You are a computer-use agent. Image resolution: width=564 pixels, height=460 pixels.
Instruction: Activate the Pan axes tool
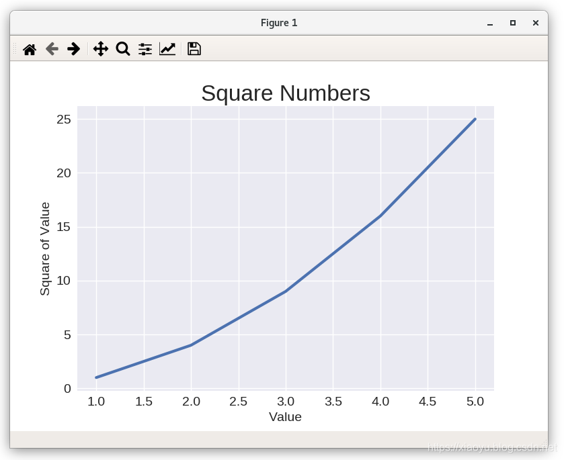point(101,49)
